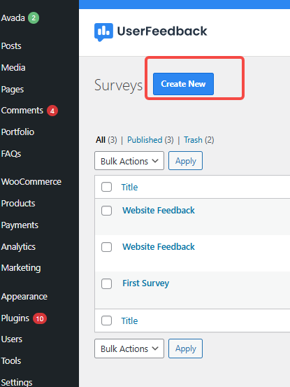Click the Surveys page heading
Image resolution: width=290 pixels, height=387 pixels.
[x=119, y=85]
